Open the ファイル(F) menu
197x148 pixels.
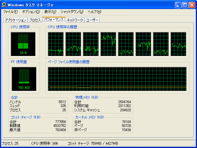coord(11,12)
